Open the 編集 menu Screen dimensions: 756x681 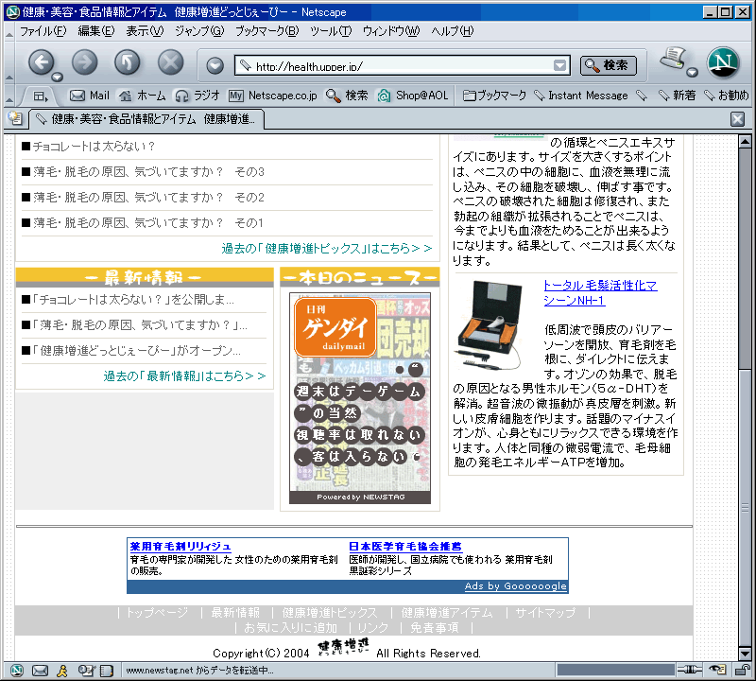click(x=96, y=31)
